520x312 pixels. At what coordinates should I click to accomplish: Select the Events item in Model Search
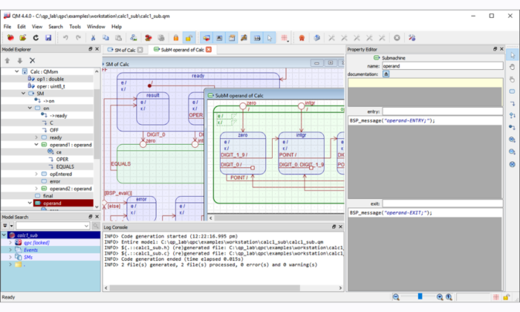coord(30,250)
